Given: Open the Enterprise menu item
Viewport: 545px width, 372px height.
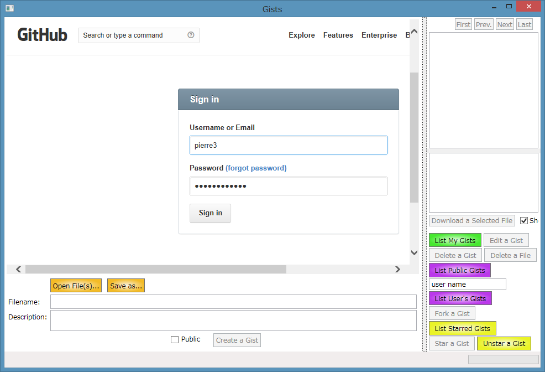Looking at the screenshot, I should 379,35.
